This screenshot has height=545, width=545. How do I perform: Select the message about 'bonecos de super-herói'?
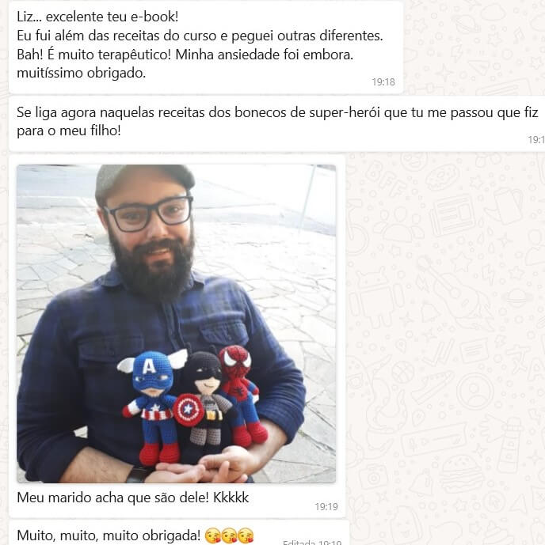[276, 124]
